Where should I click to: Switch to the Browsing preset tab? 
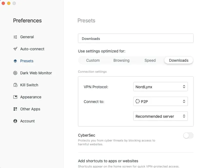tap(122, 60)
